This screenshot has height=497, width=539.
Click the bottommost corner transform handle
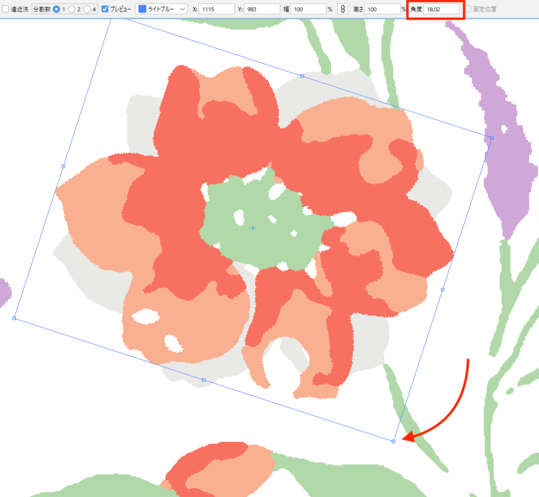click(394, 441)
